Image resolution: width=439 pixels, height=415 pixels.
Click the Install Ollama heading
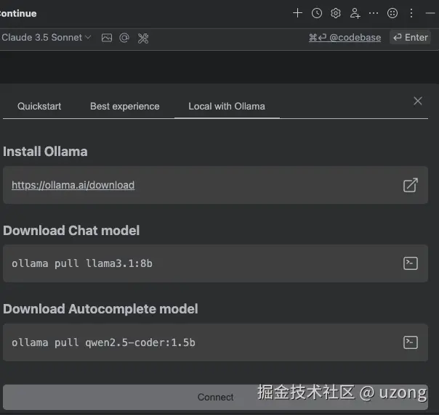pyautogui.click(x=45, y=152)
